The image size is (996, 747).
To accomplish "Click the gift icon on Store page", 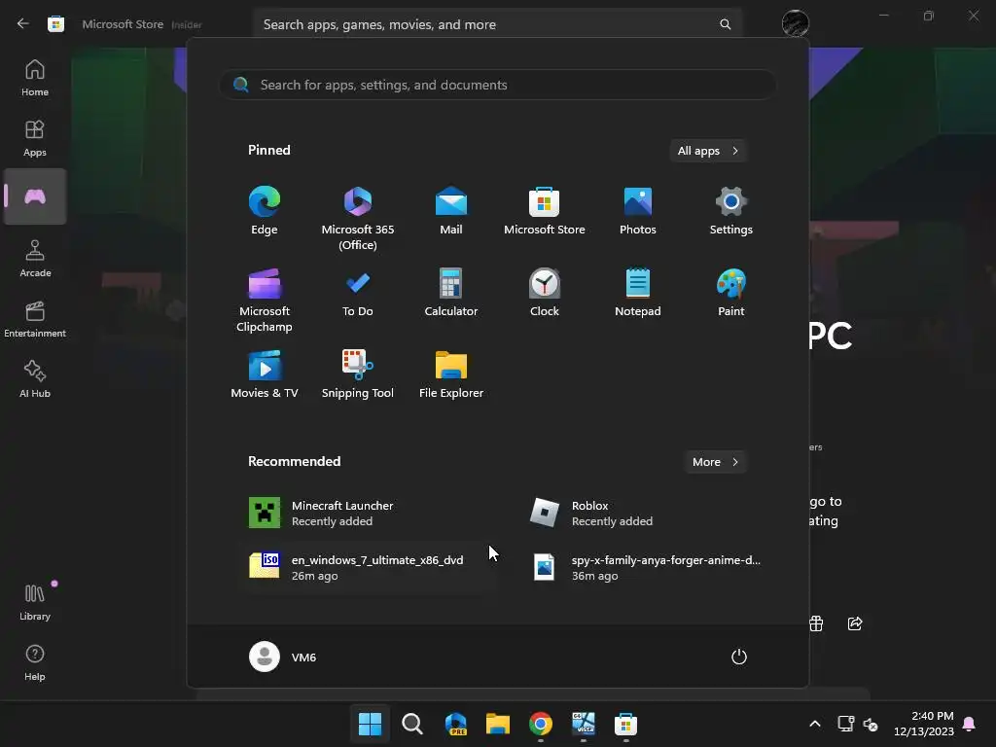I will [x=816, y=623].
